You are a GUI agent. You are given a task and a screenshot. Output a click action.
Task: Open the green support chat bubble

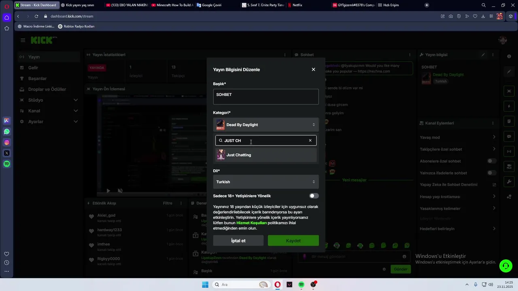click(505, 266)
